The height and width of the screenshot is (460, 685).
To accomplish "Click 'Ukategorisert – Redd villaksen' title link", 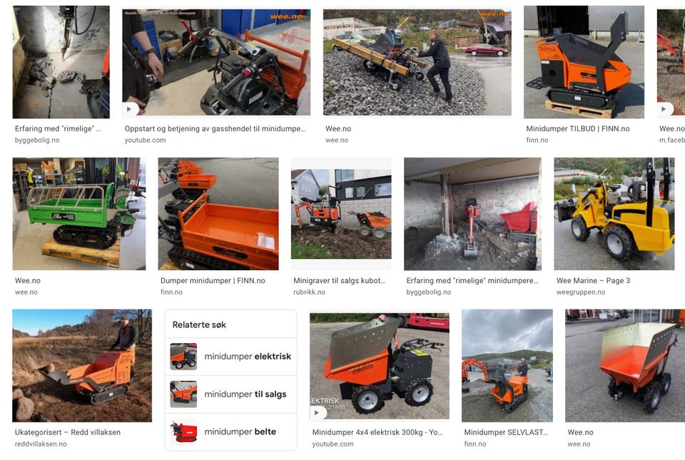I will tap(68, 432).
